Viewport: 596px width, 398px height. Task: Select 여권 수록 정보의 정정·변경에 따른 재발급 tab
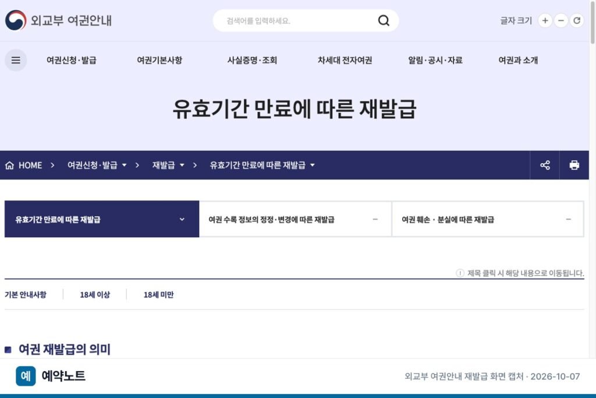295,219
